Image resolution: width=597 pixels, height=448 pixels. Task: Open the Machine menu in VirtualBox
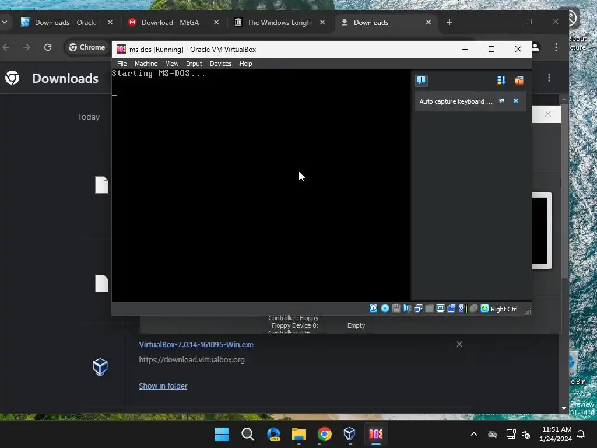tap(146, 64)
